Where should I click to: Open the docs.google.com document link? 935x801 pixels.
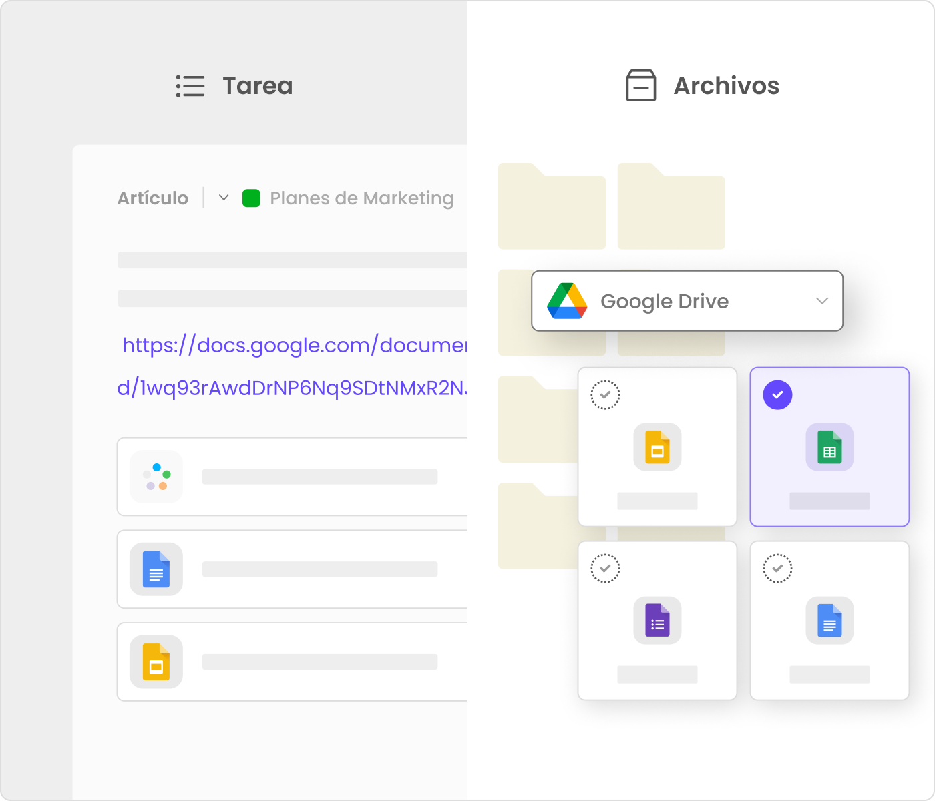coord(294,346)
